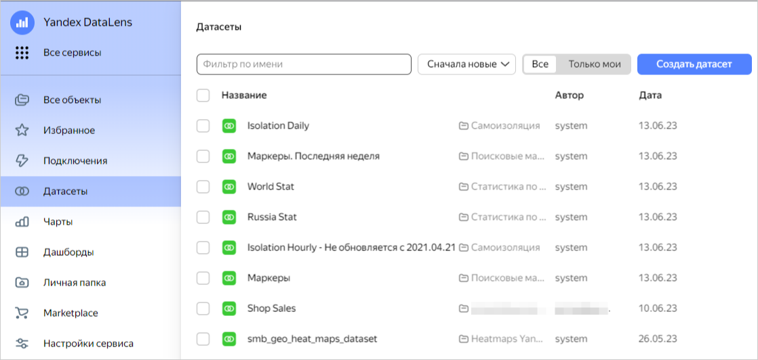Check the Russia Stat row checkbox
758x360 pixels.
pos(203,217)
